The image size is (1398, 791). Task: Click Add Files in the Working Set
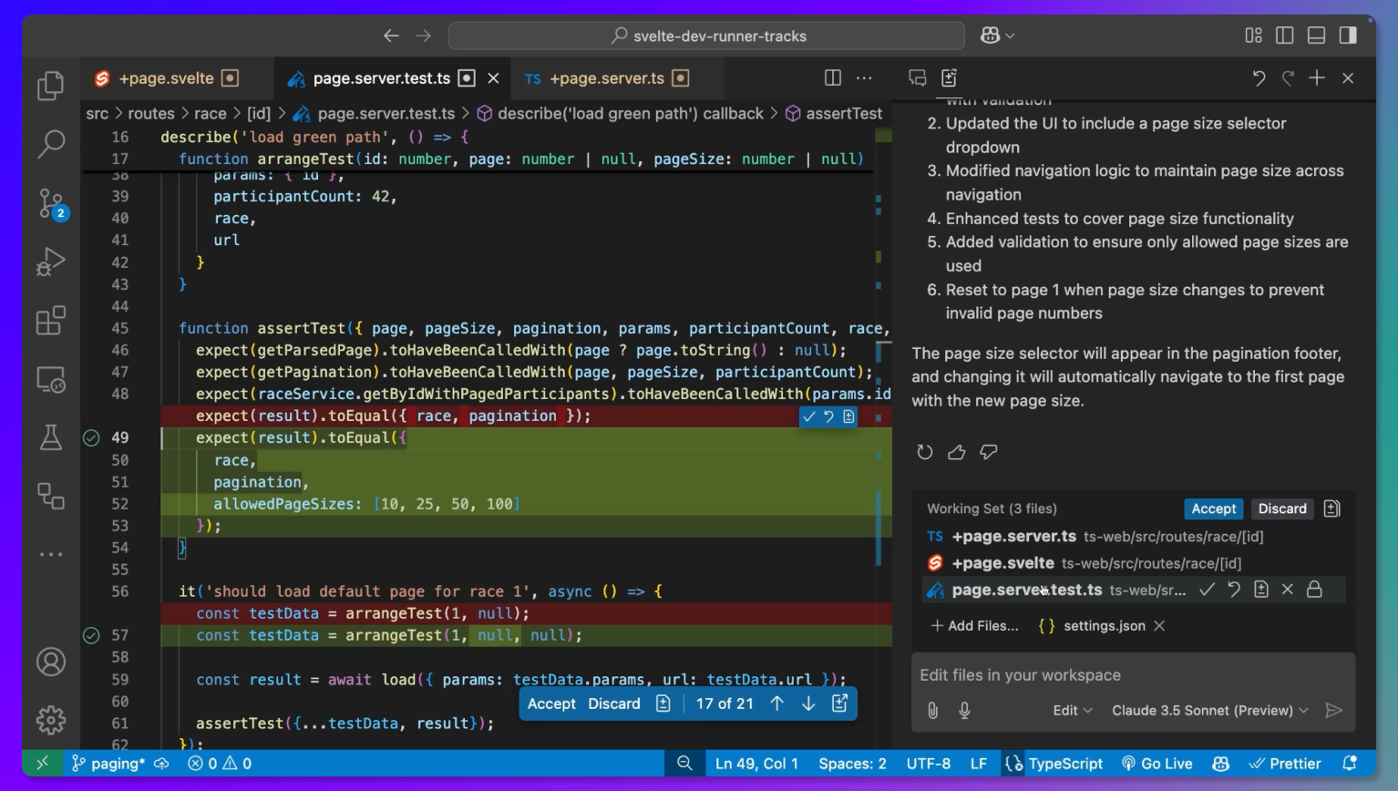973,626
